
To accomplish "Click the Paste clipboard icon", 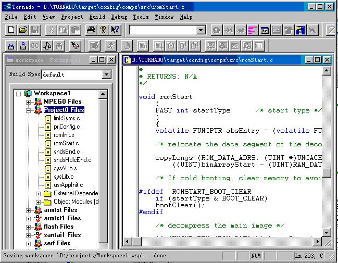I will [x=76, y=30].
